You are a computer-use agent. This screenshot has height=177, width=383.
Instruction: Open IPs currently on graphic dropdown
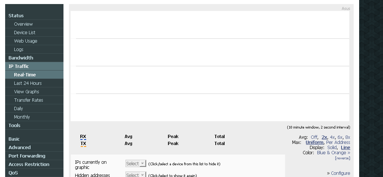click(x=136, y=163)
